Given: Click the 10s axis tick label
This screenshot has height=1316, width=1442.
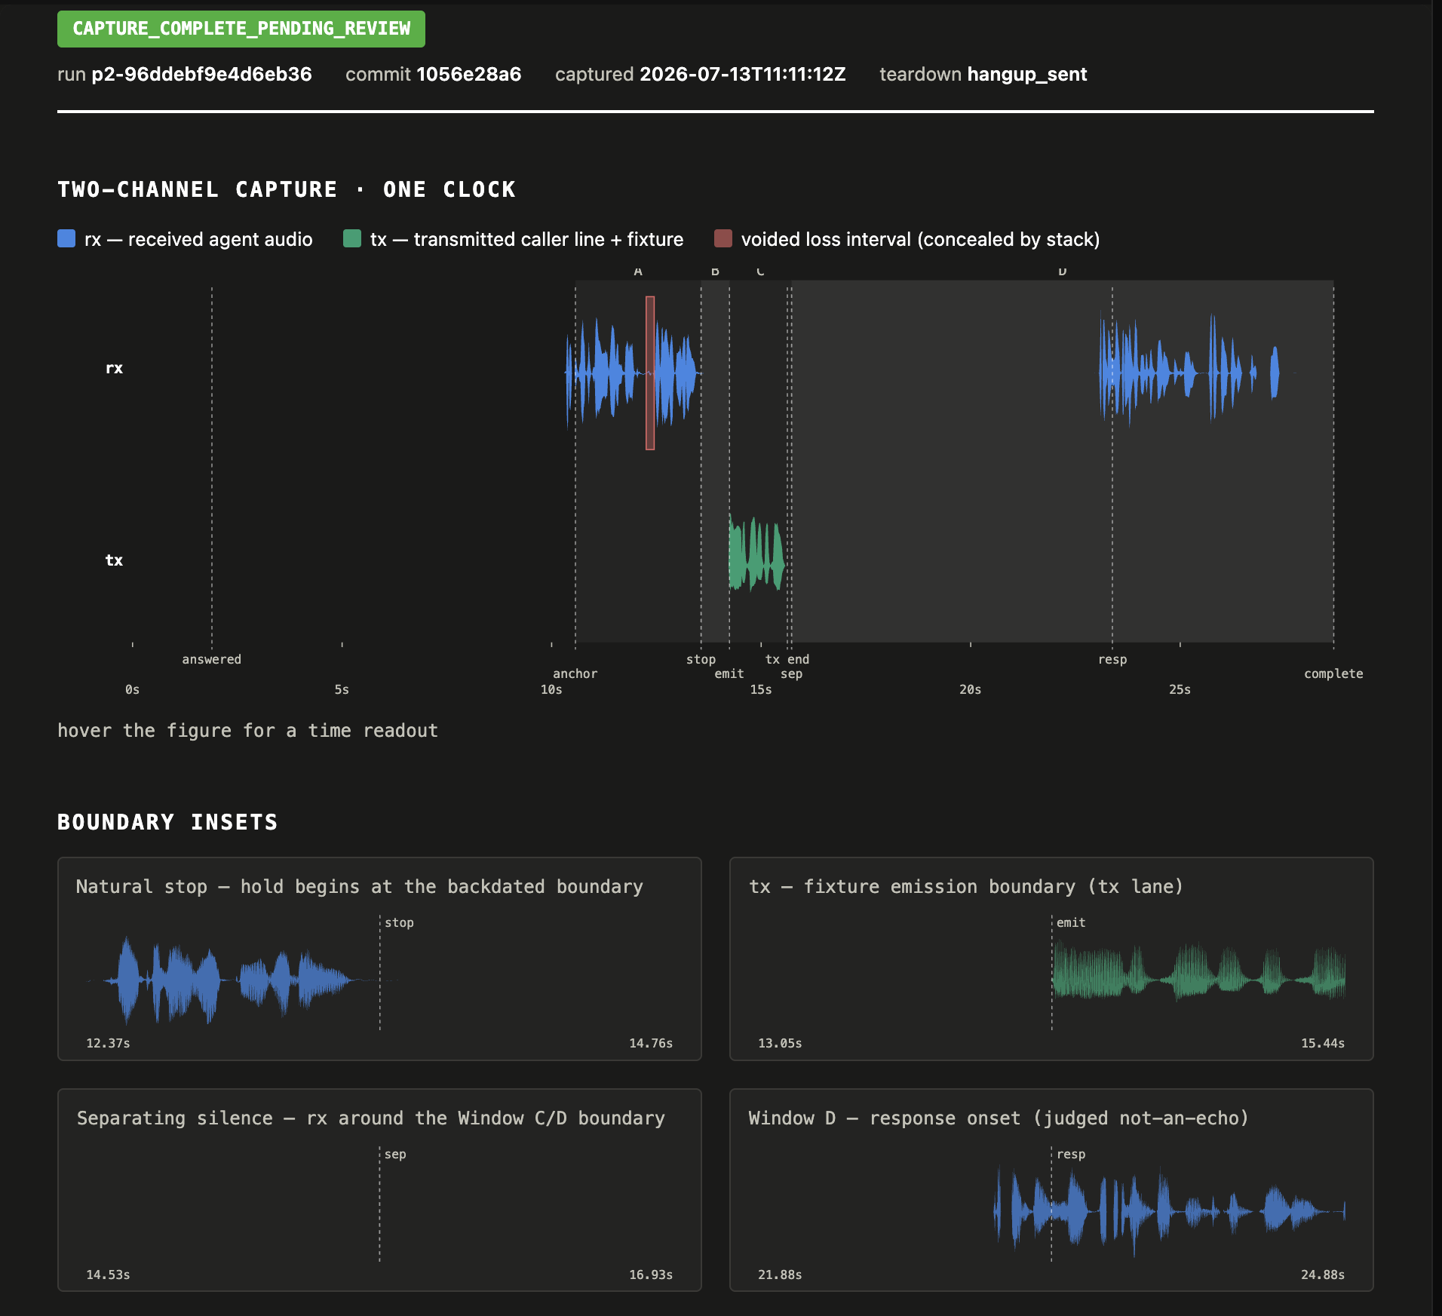Looking at the screenshot, I should click(551, 689).
